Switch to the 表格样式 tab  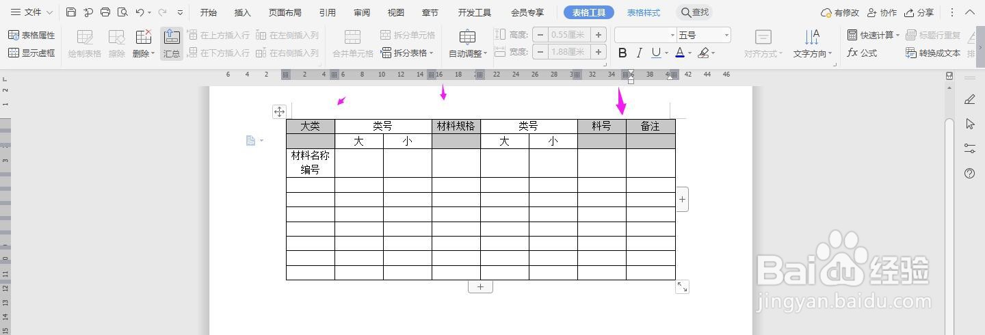point(644,12)
